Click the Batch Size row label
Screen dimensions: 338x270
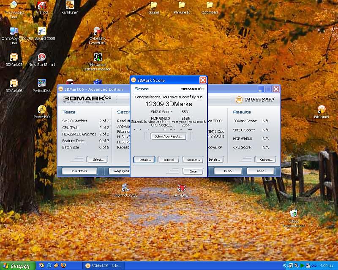click(x=71, y=148)
